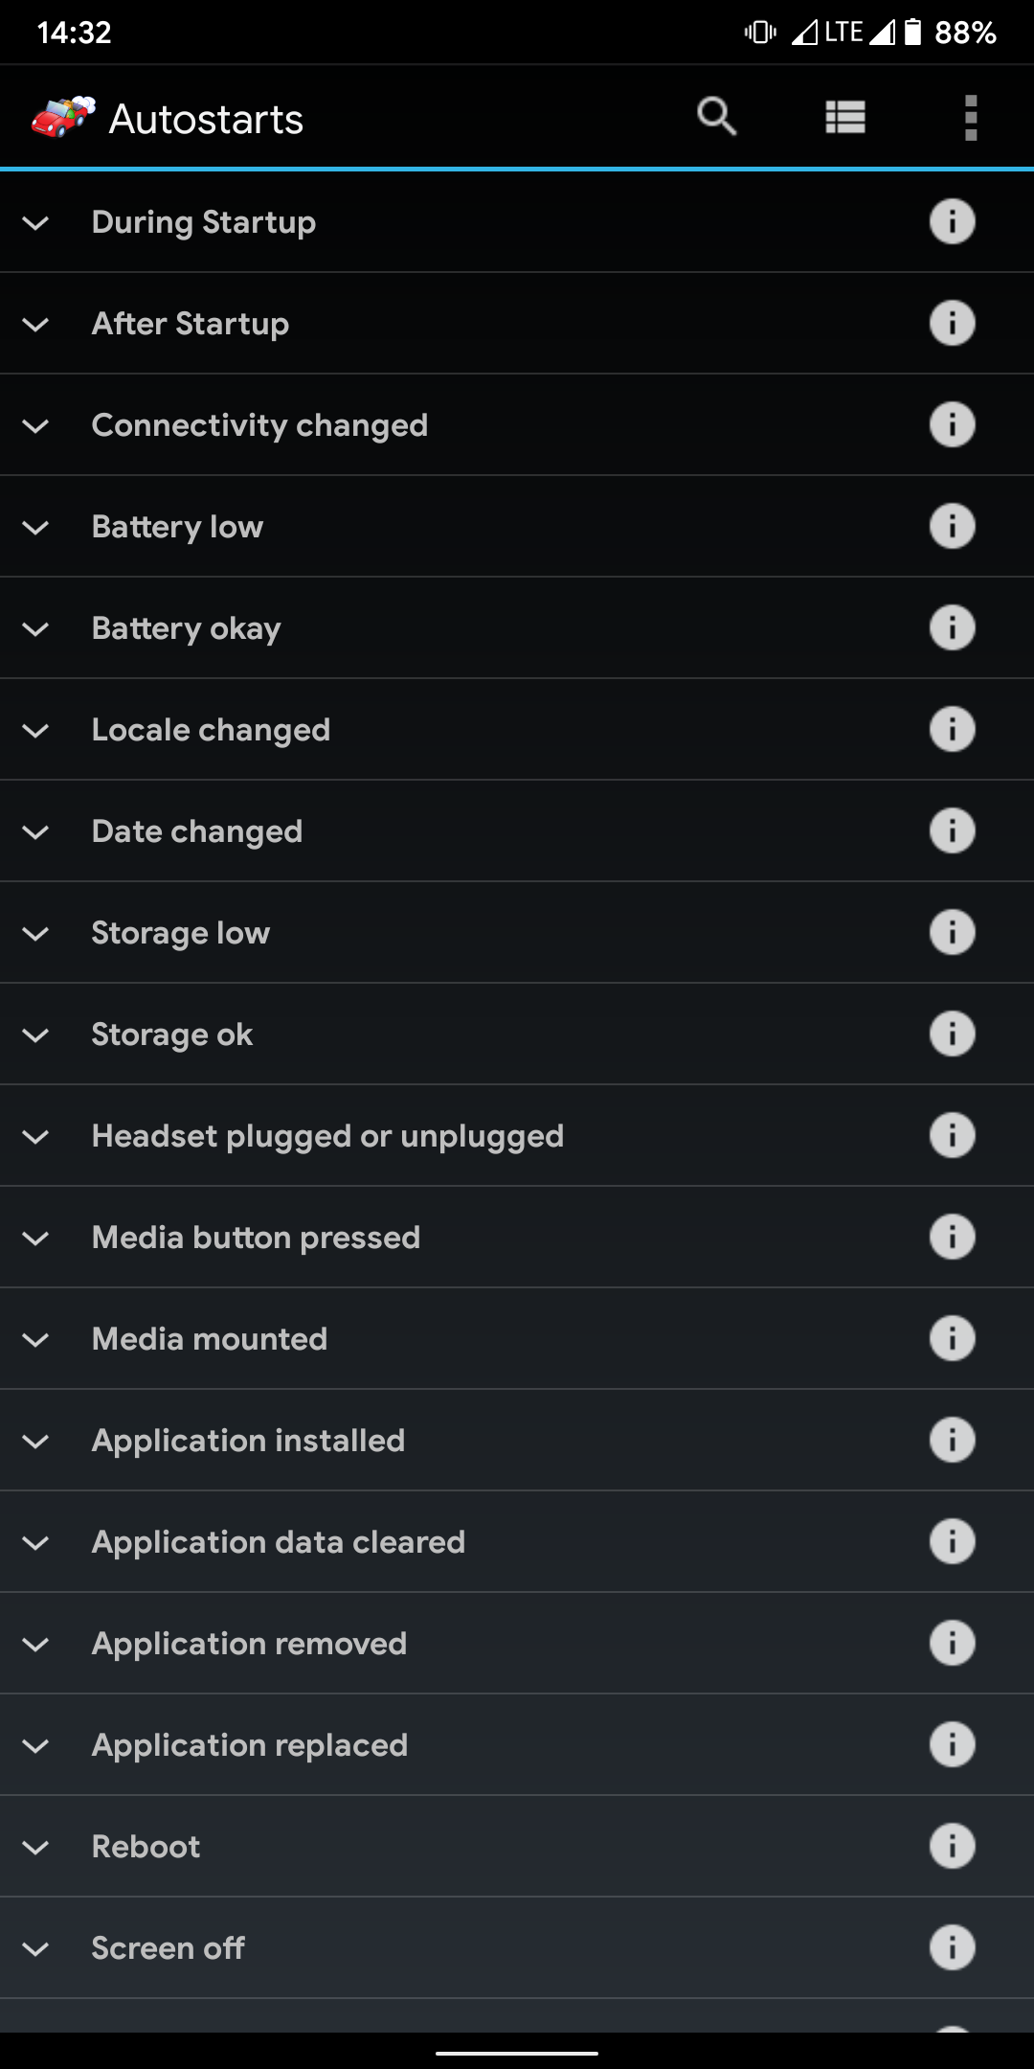Select the Media mounted entry
This screenshot has height=2069, width=1034.
210,1339
